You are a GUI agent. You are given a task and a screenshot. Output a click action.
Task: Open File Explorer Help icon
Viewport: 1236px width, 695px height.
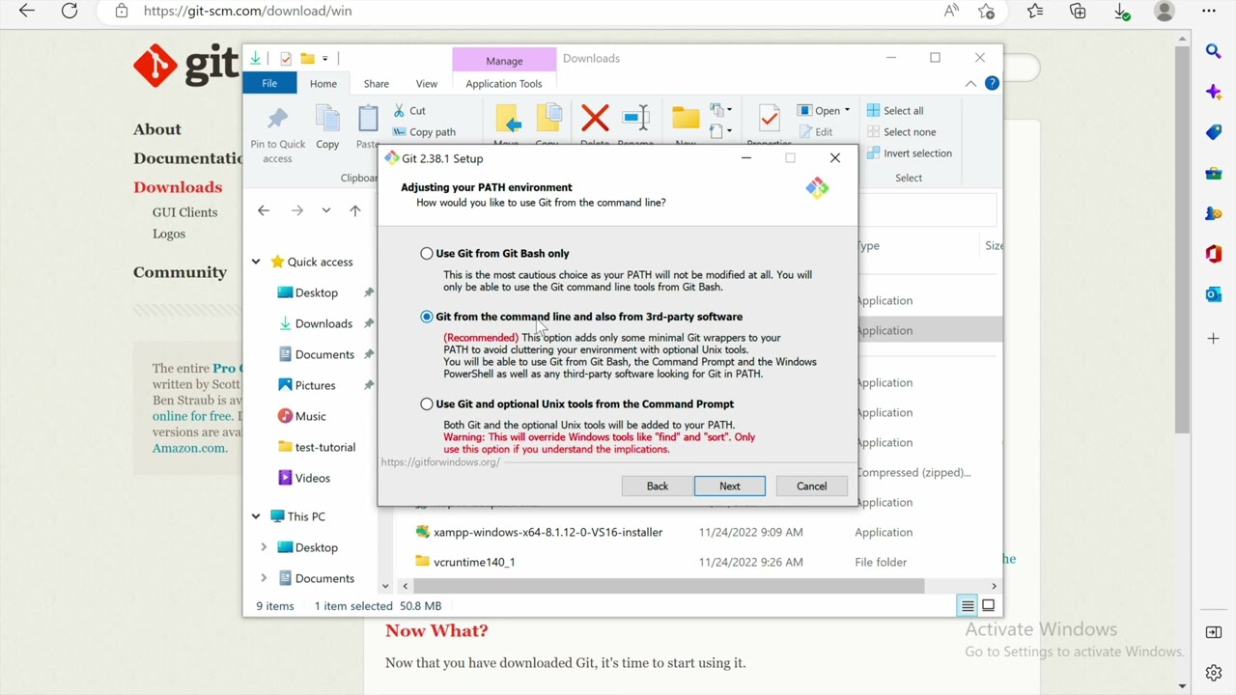992,84
